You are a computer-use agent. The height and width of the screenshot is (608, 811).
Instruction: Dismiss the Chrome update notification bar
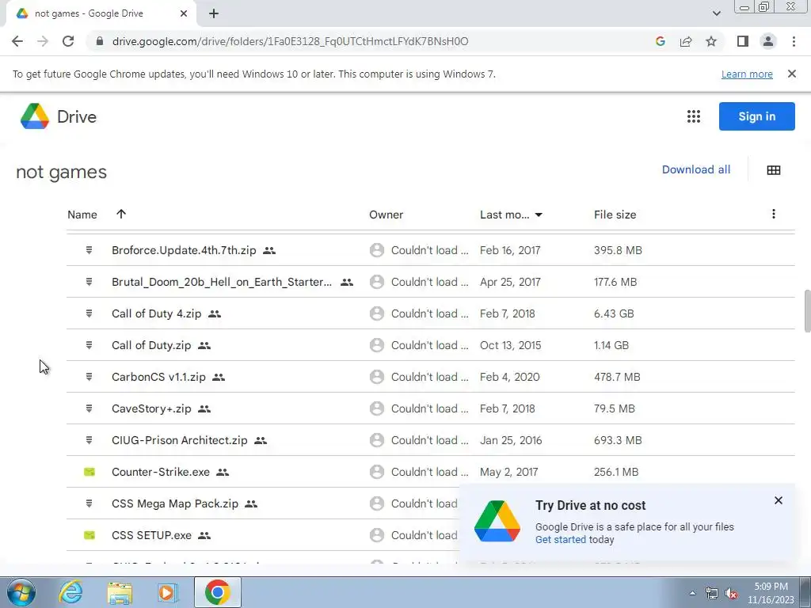click(791, 74)
